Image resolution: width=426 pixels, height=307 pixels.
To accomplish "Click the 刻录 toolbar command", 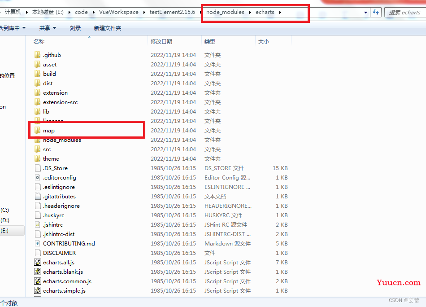I will [x=75, y=28].
